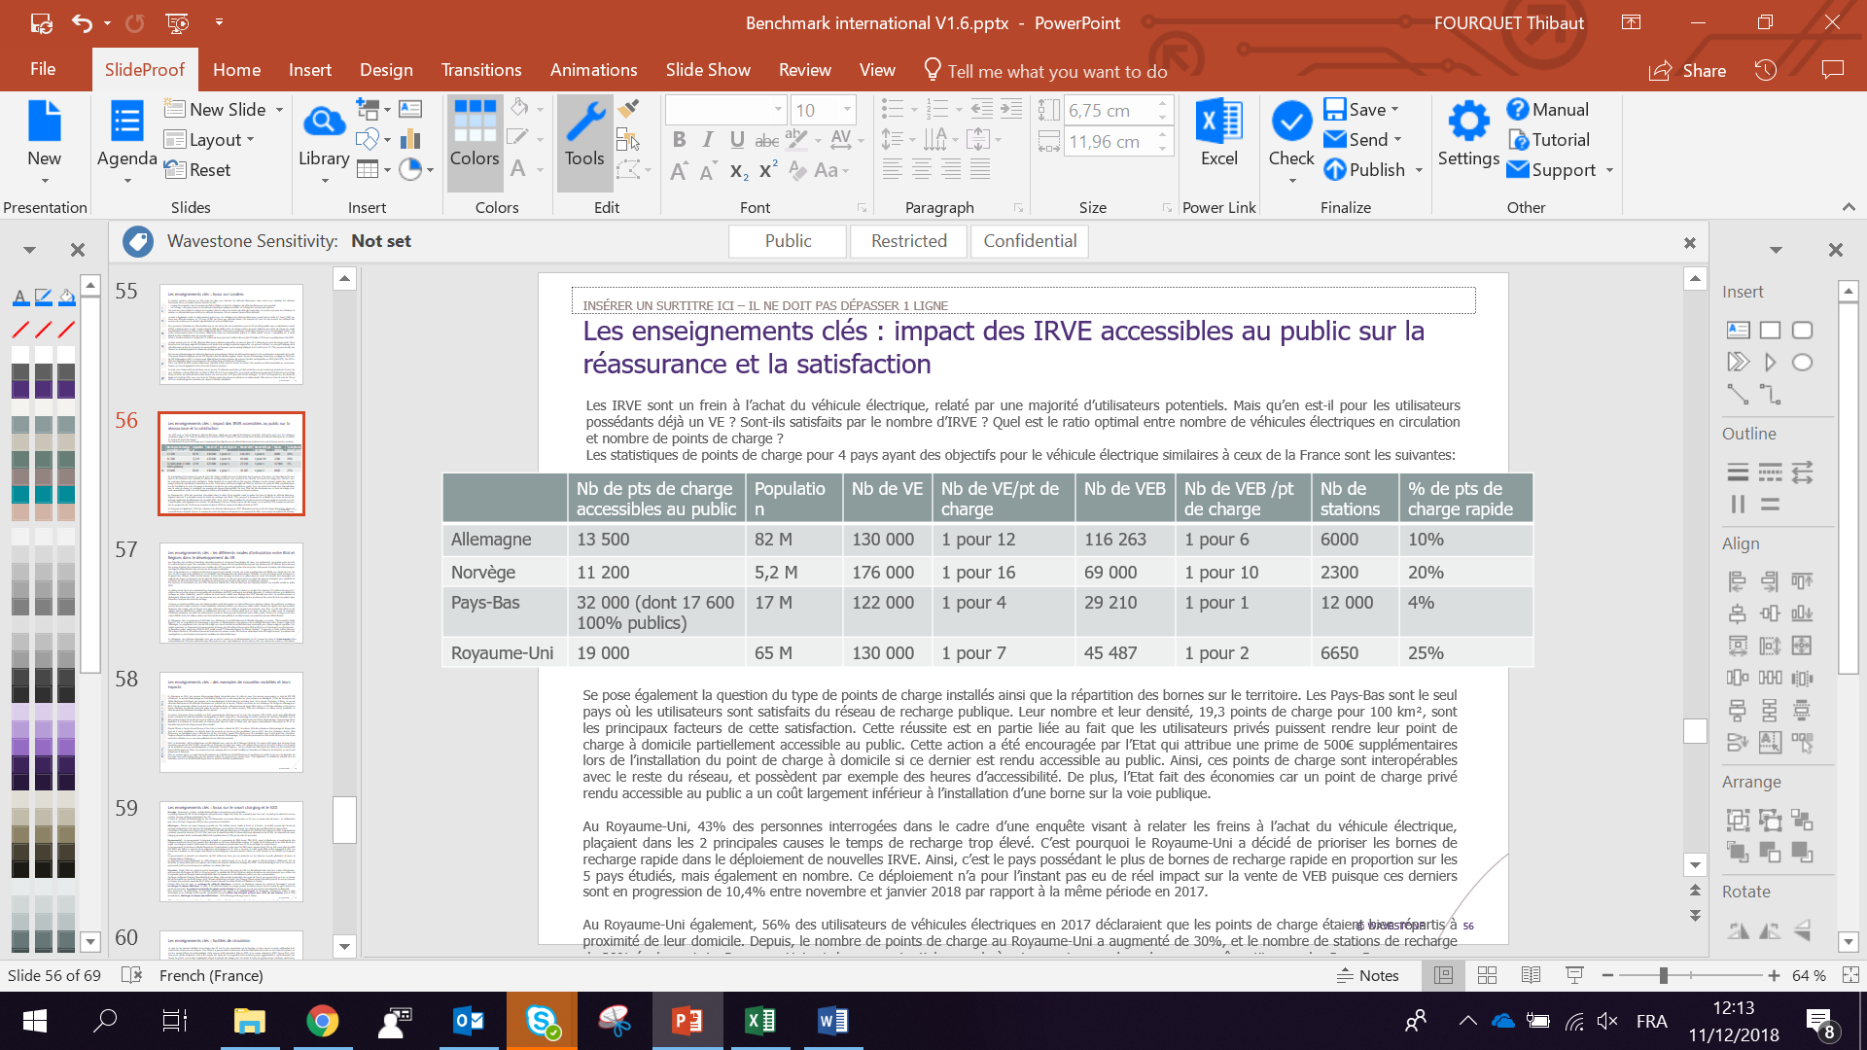Switch to the Animations tab

(x=593, y=70)
